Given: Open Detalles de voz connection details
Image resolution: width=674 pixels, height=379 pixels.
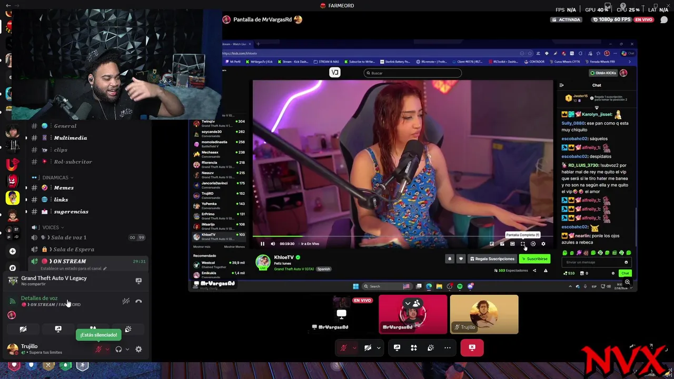Looking at the screenshot, I should (x=39, y=298).
